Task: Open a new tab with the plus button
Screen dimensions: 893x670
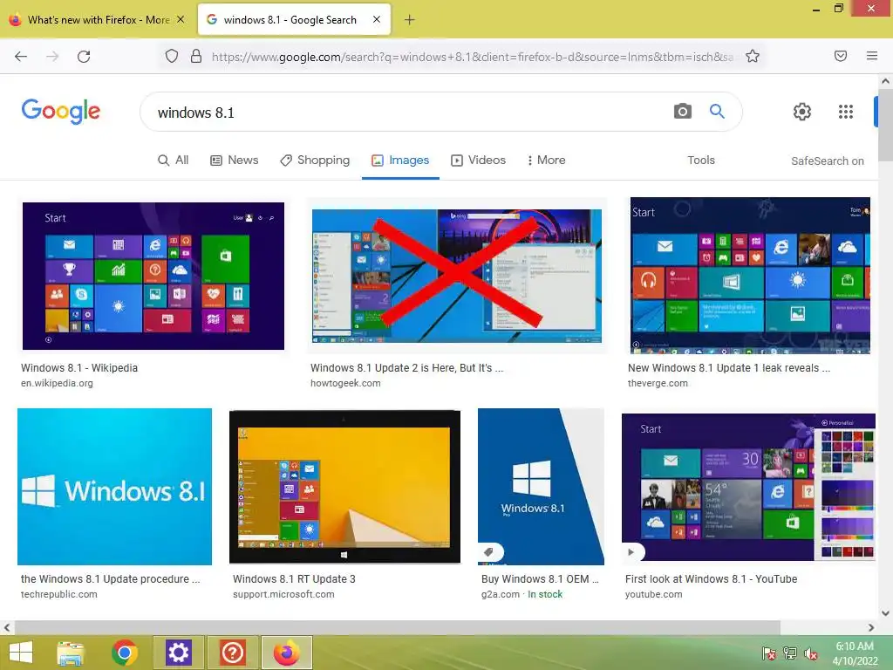Action: tap(410, 20)
